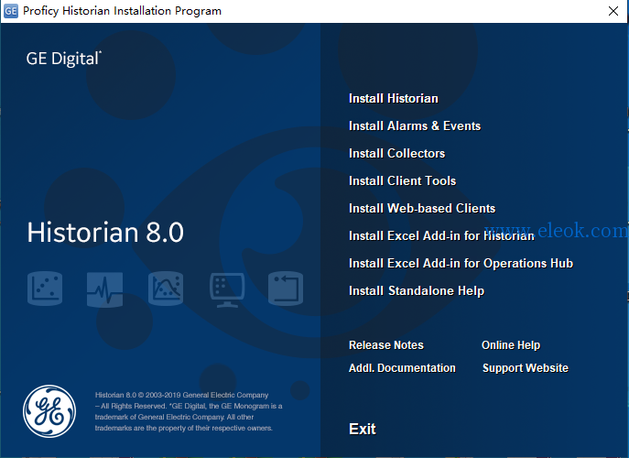Click the Historian 8.0 heading

pos(105,233)
